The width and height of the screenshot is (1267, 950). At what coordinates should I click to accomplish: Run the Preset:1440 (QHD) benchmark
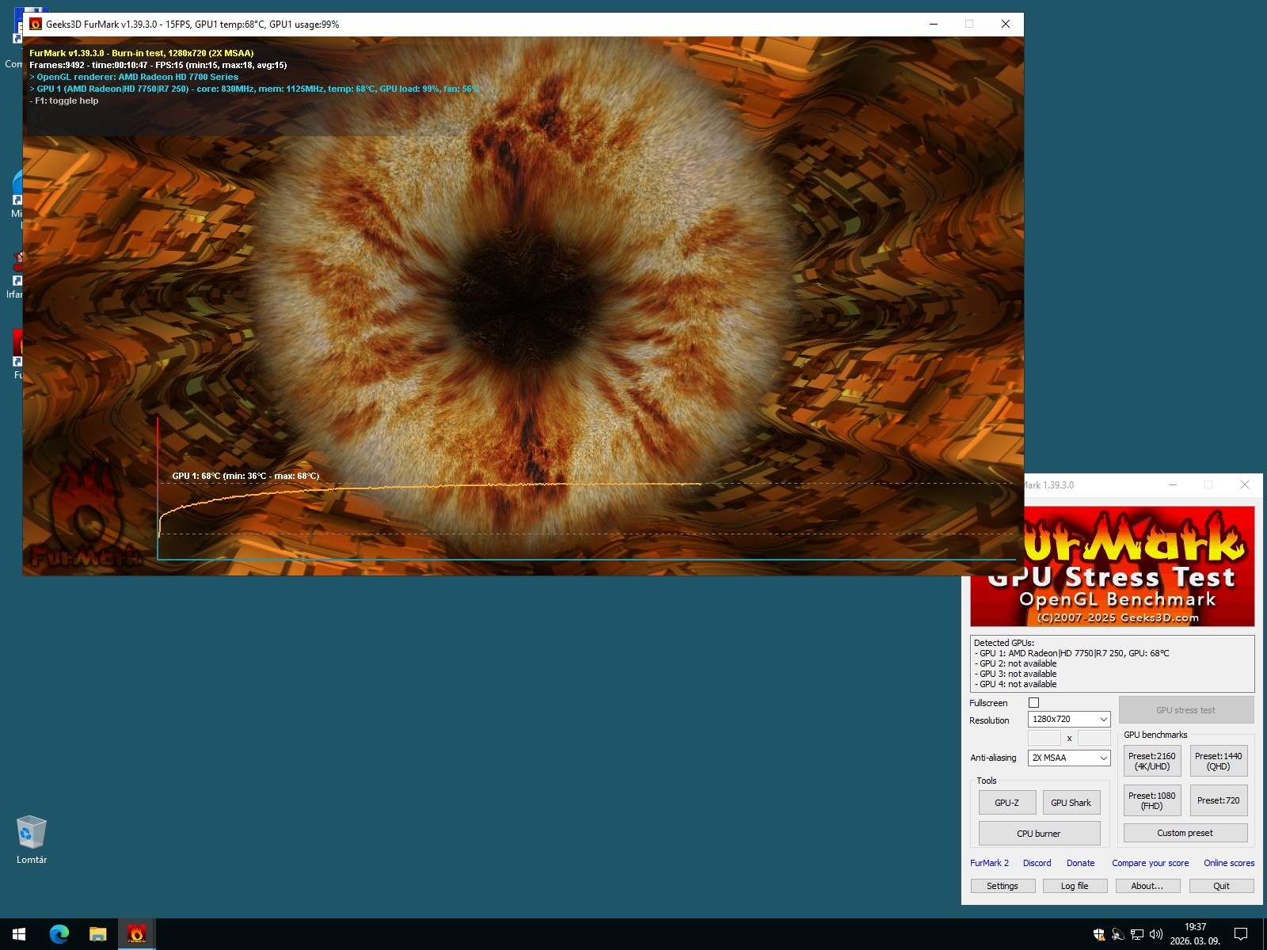click(1219, 761)
